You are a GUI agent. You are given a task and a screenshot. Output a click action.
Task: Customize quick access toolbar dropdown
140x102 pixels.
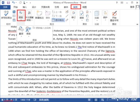point(30,3)
